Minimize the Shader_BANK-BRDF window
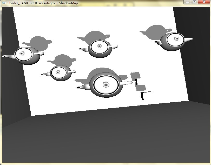The width and height of the screenshot is (211, 165). [187, 2]
